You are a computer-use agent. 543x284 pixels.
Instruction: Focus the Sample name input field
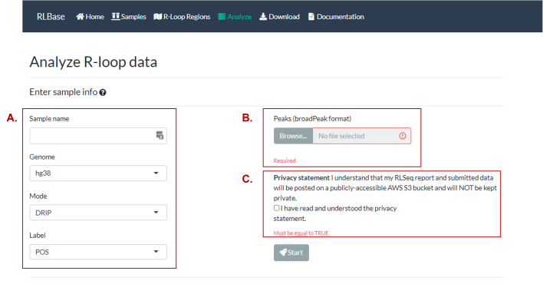click(x=98, y=136)
